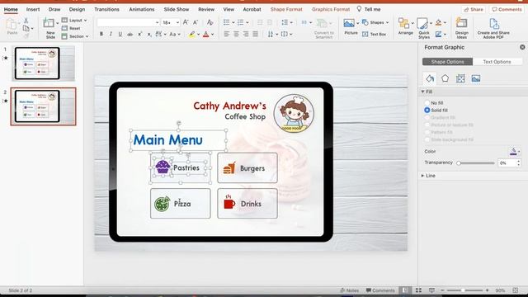
Task: Align text right
Action: click(246, 34)
